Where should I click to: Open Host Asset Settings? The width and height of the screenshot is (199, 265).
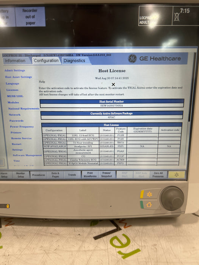(x=19, y=77)
